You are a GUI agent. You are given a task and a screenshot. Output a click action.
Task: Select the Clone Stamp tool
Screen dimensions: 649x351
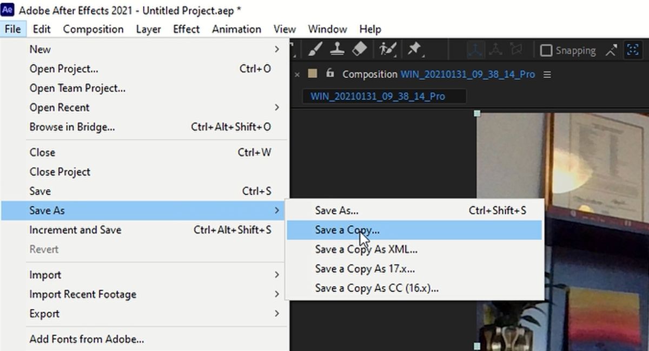coord(336,50)
